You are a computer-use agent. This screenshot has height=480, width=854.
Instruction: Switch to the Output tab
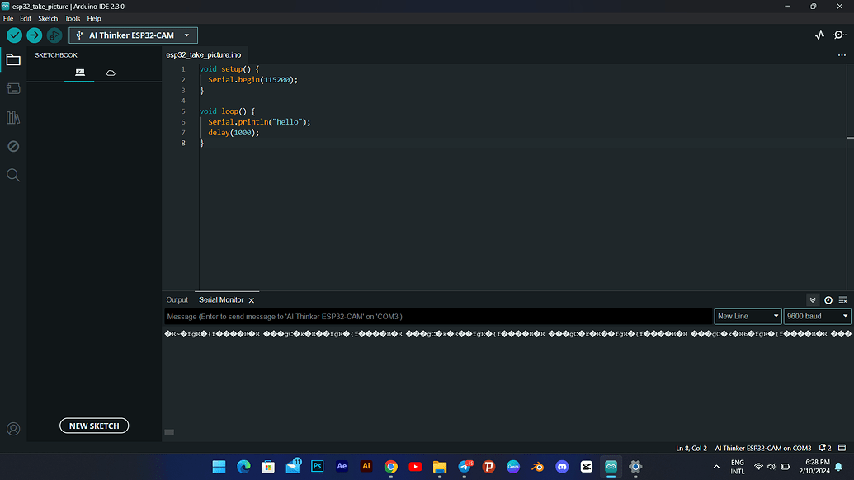pyautogui.click(x=177, y=299)
